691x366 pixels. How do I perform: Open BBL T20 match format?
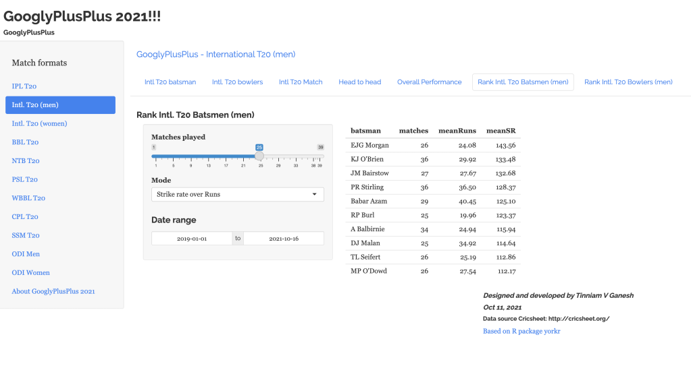click(x=25, y=142)
